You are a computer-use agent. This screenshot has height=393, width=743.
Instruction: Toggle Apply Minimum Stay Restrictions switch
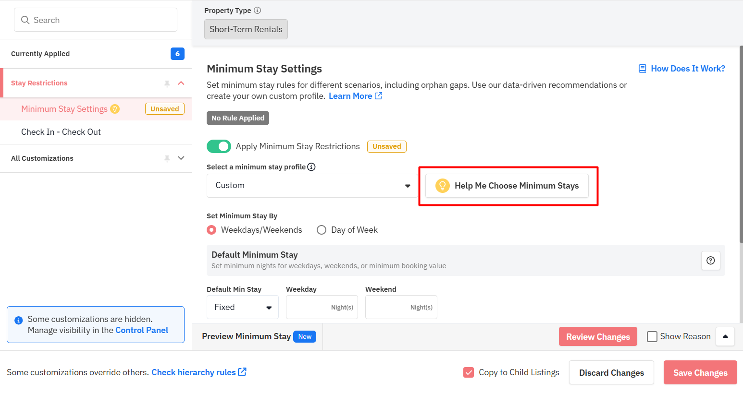(x=219, y=146)
